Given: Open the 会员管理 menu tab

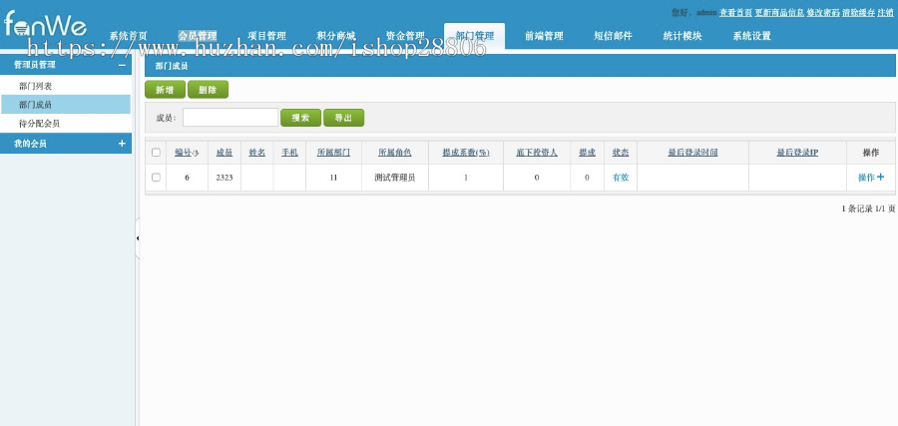Looking at the screenshot, I should tap(198, 36).
